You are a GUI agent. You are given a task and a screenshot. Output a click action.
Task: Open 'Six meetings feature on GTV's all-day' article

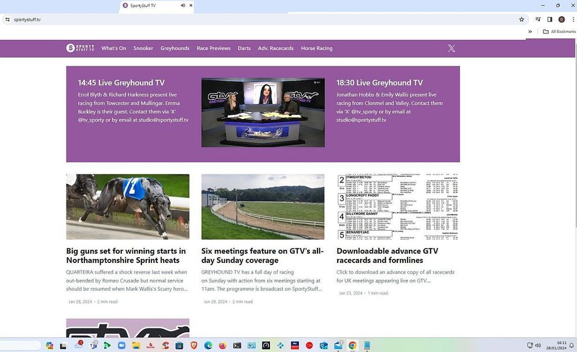point(262,255)
